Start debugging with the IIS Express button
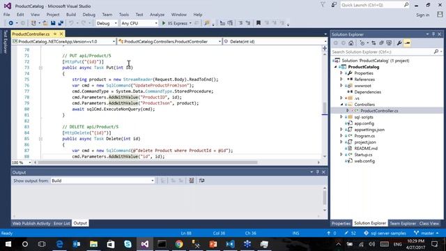Screen dimensions: 446x251 click(x=175, y=23)
